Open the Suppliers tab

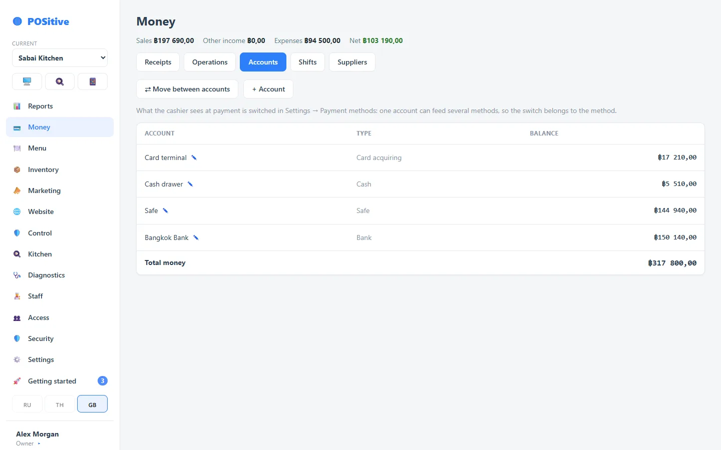pos(352,62)
